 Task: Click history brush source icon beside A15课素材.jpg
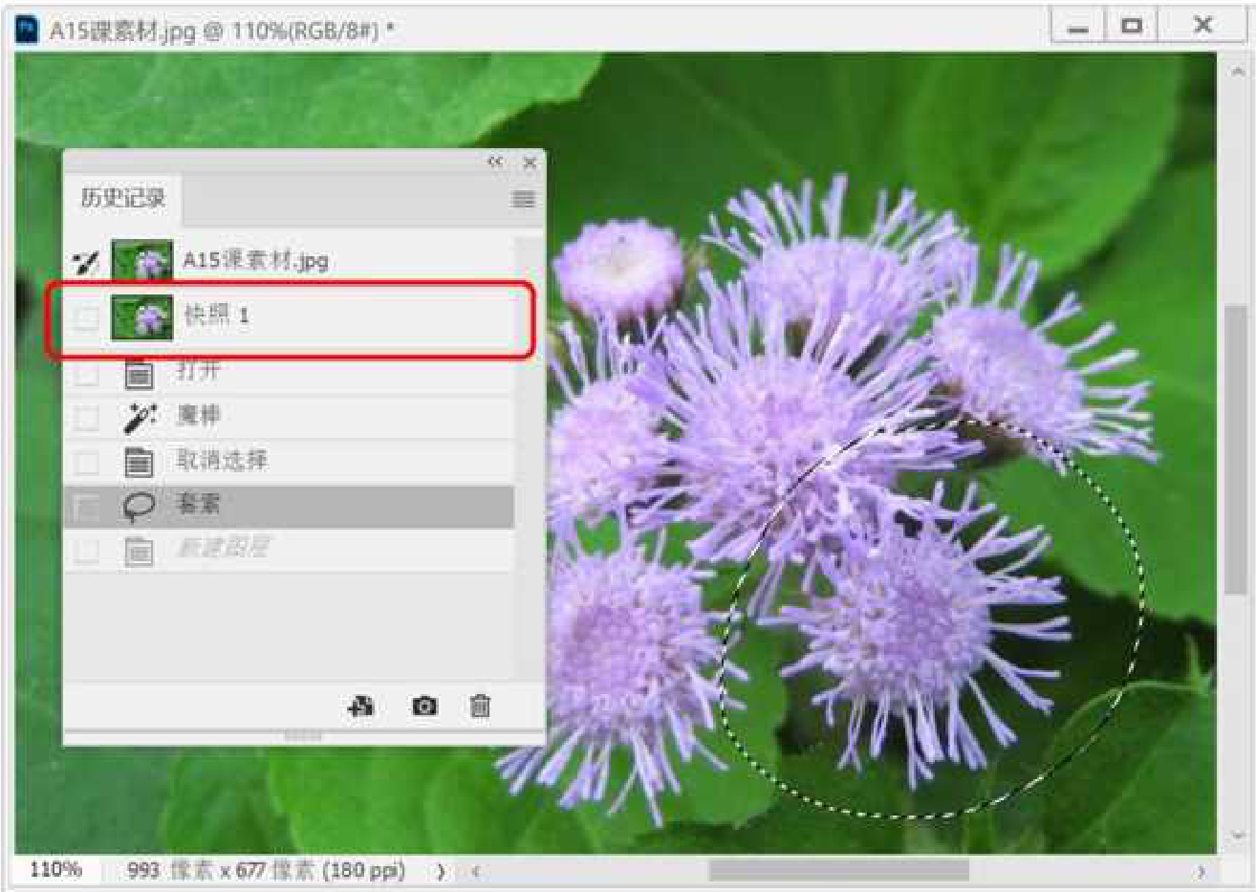86,261
